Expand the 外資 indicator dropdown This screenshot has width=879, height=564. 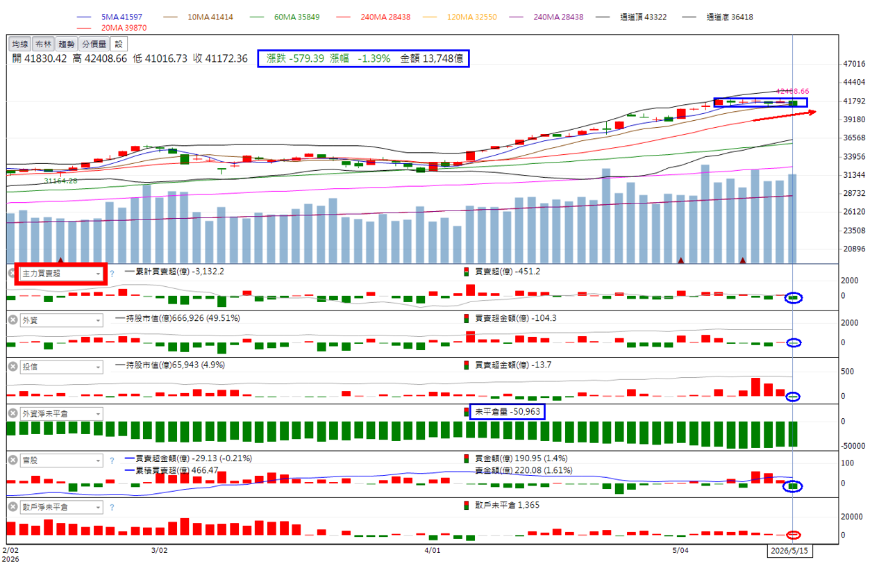61,320
